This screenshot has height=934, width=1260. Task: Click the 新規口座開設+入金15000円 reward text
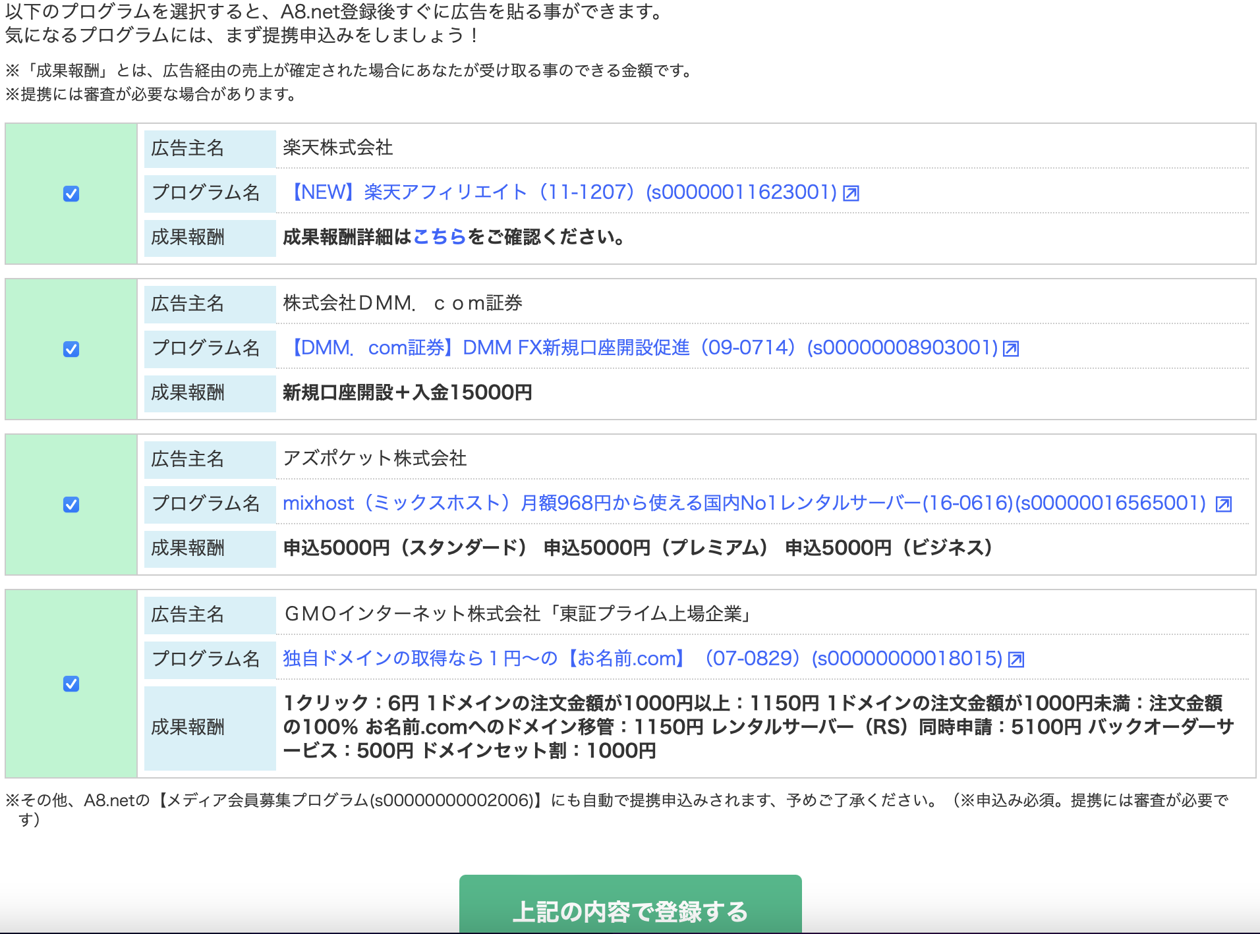pos(407,393)
